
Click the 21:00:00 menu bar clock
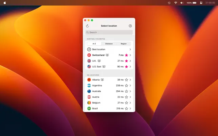[210, 3]
